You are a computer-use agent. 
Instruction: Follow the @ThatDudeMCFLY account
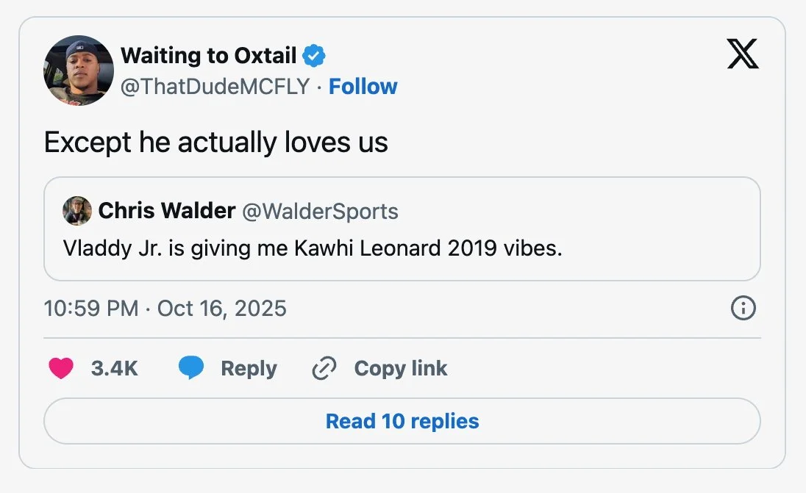coord(363,87)
